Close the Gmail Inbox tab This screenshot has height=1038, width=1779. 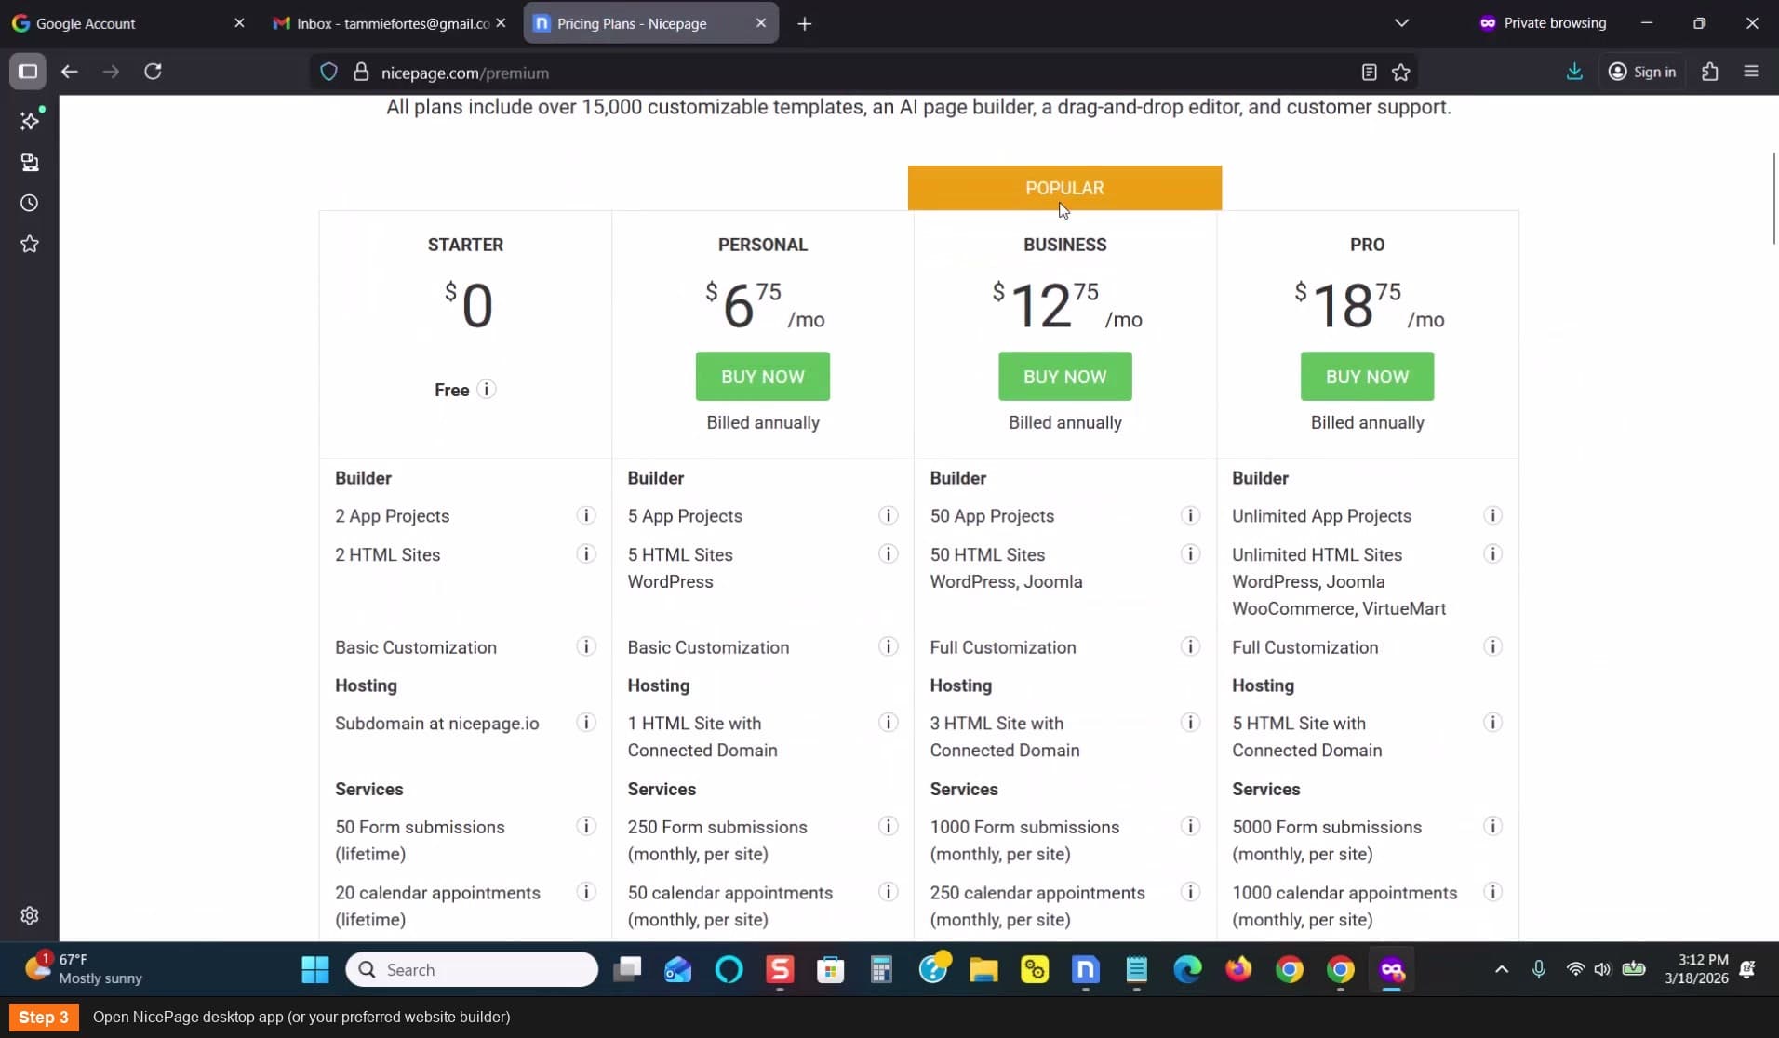502,23
